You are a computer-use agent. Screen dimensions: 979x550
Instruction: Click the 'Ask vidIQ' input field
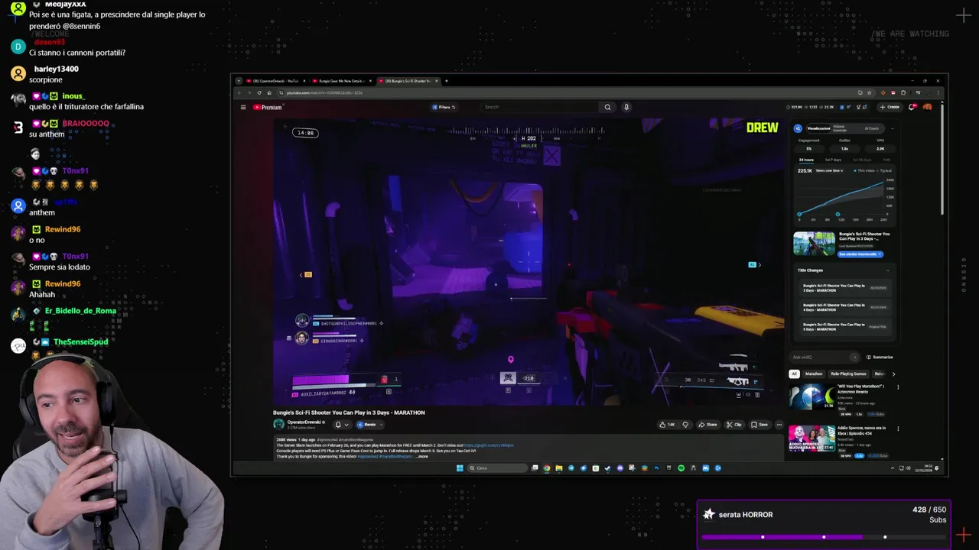pyautogui.click(x=825, y=357)
